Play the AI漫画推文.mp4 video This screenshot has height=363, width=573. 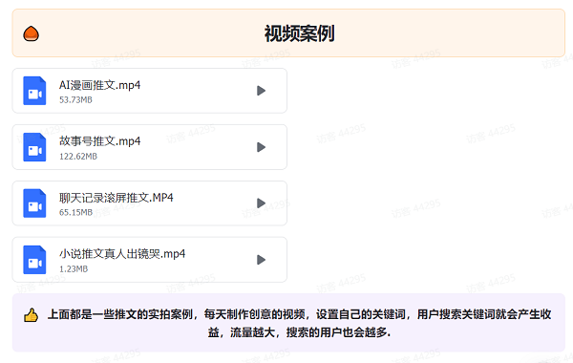tap(261, 91)
